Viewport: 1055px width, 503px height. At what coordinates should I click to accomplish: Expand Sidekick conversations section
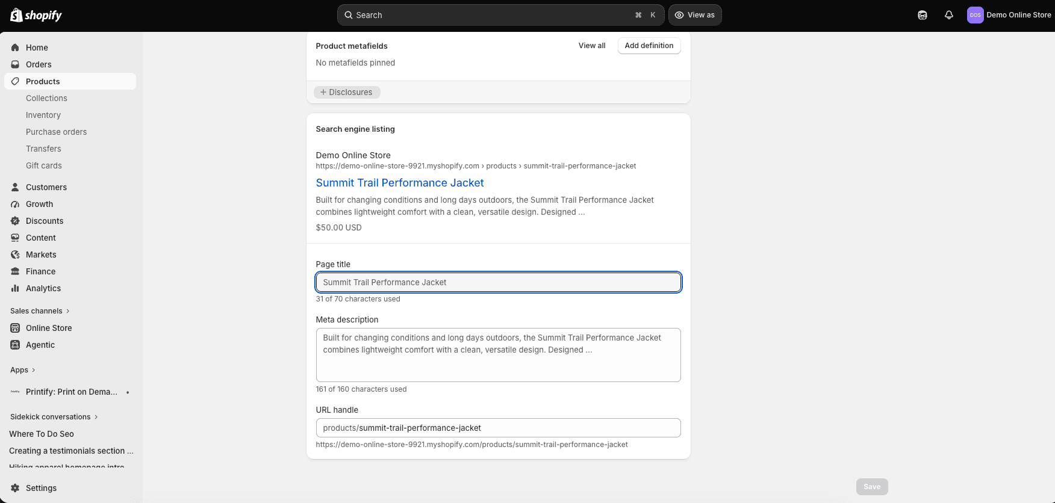tap(54, 417)
